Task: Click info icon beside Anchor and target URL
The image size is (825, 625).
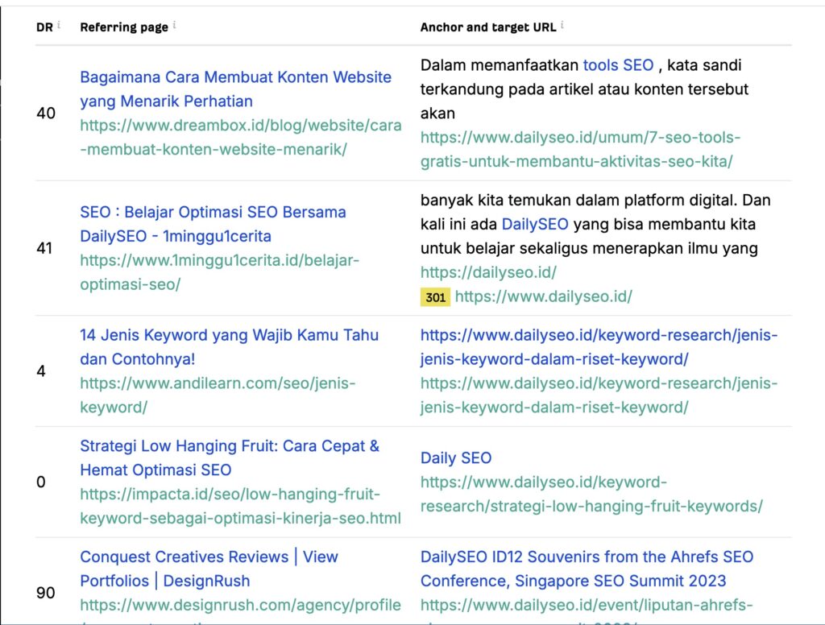Action: coord(562,25)
